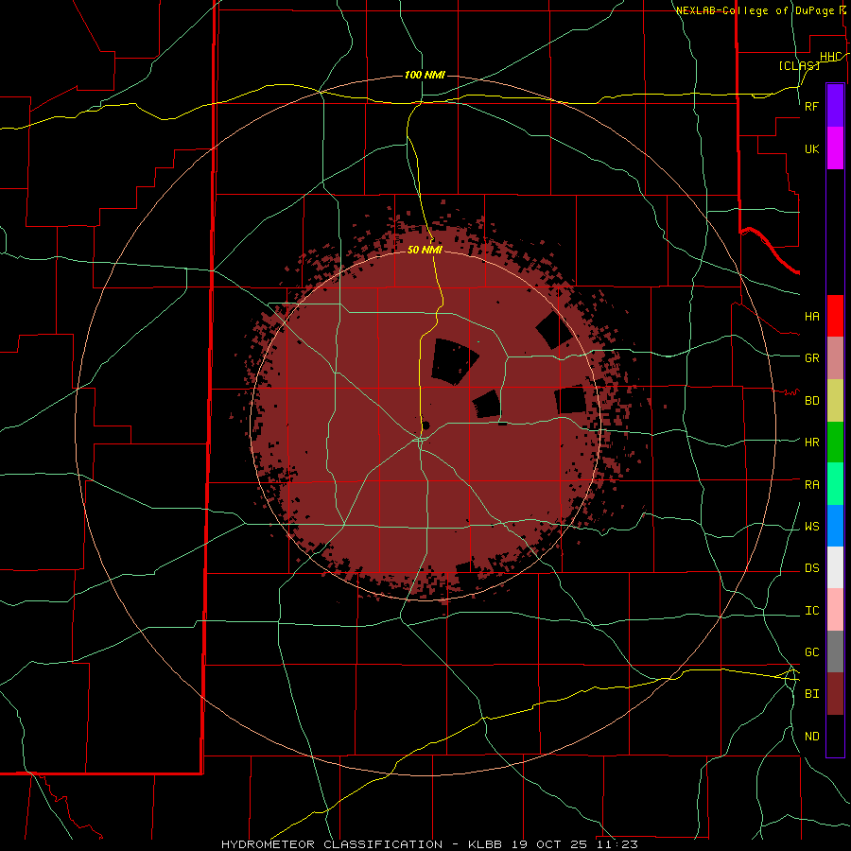
Task: Click the BI dark red swatch
Action: coord(835,694)
